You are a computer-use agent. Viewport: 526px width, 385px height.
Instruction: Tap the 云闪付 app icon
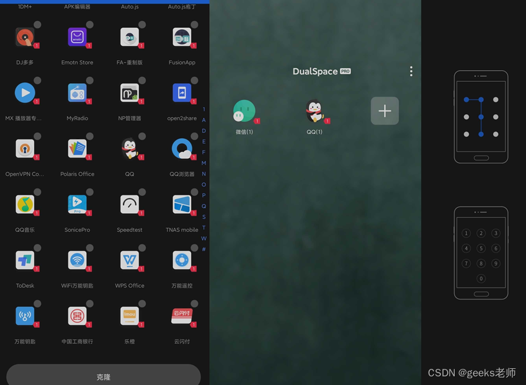click(182, 316)
